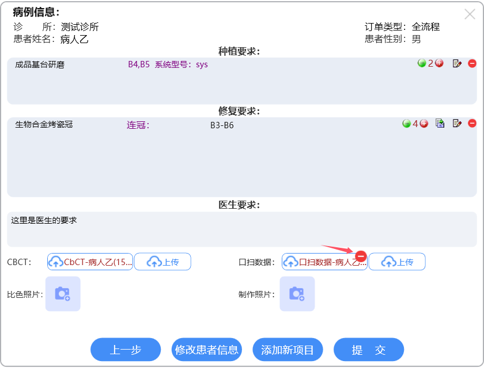Submit the case with 提交 button
This screenshot has width=484, height=368.
coord(369,350)
